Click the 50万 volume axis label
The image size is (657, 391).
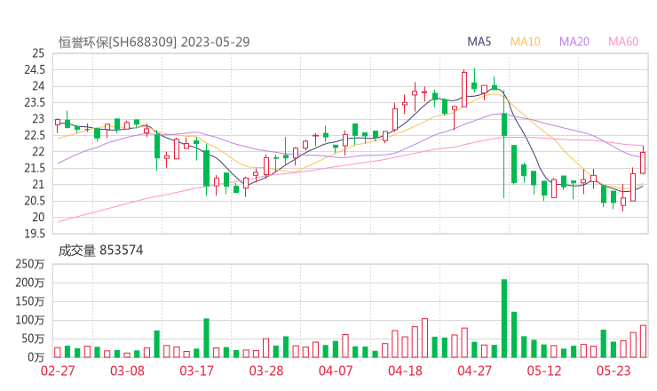click(33, 339)
